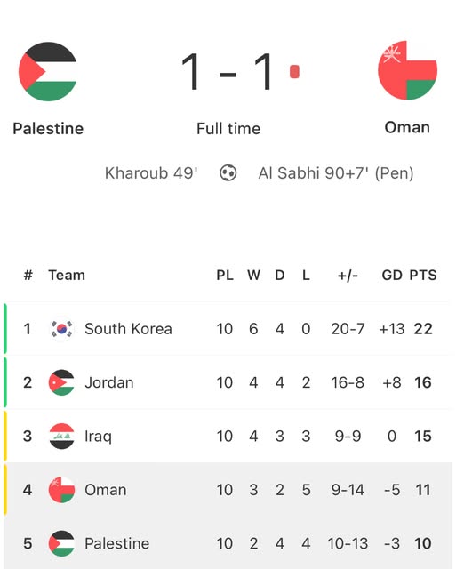Select the Jordan flag in standings
The image size is (456, 569).
[61, 382]
